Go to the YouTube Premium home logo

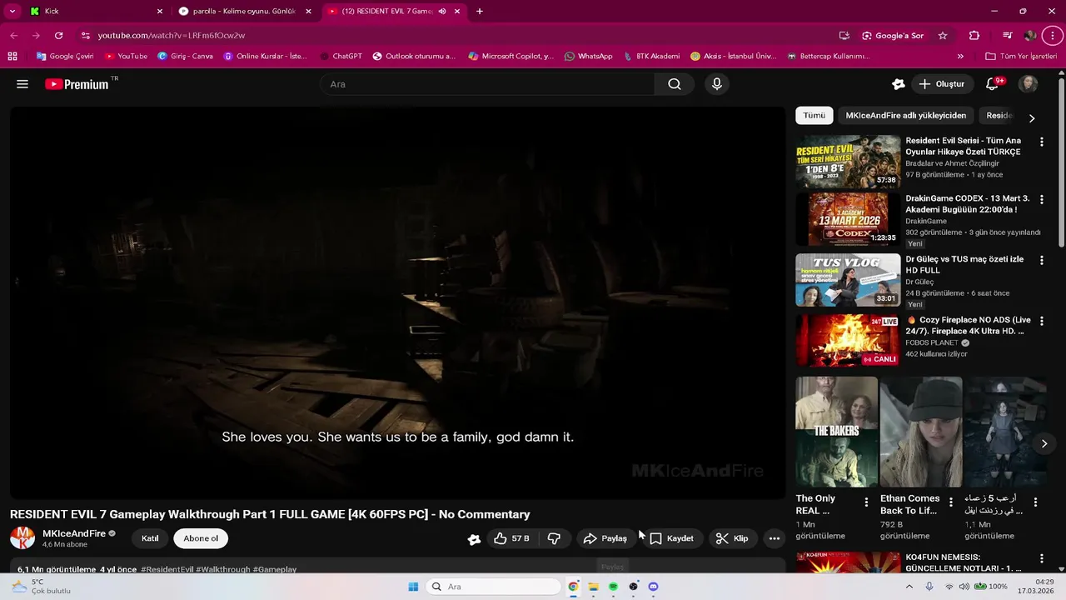click(77, 84)
